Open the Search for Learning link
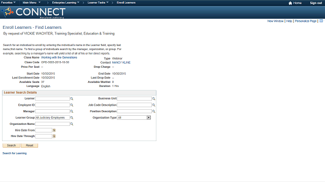The height and width of the screenshot is (182, 325). pos(15,153)
